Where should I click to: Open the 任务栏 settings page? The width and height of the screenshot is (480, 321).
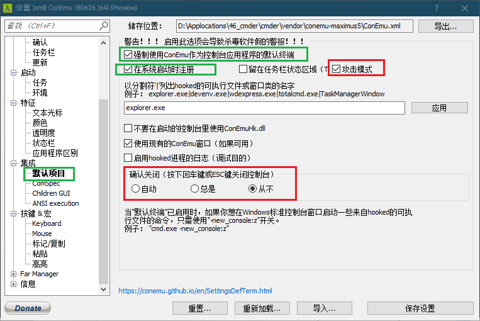pyautogui.click(x=43, y=52)
